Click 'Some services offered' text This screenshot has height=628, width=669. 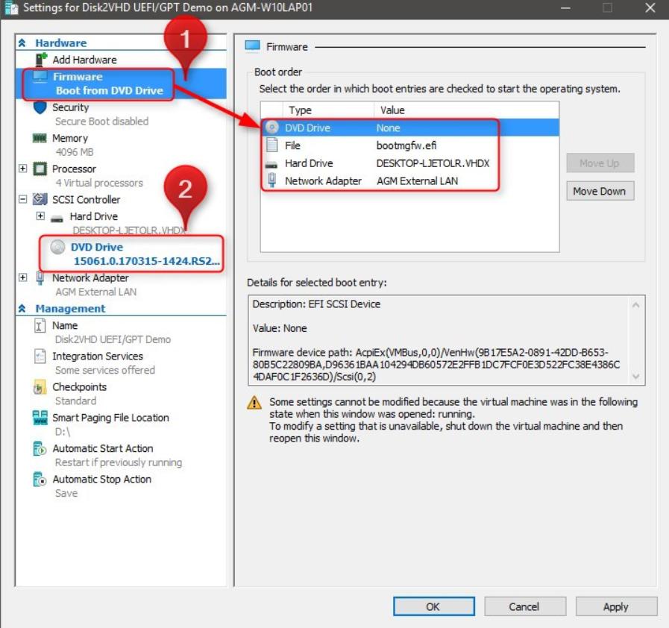tap(105, 371)
